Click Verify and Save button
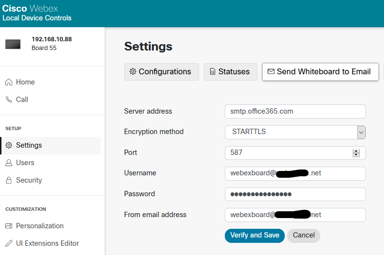This screenshot has height=255, width=384. (x=255, y=236)
